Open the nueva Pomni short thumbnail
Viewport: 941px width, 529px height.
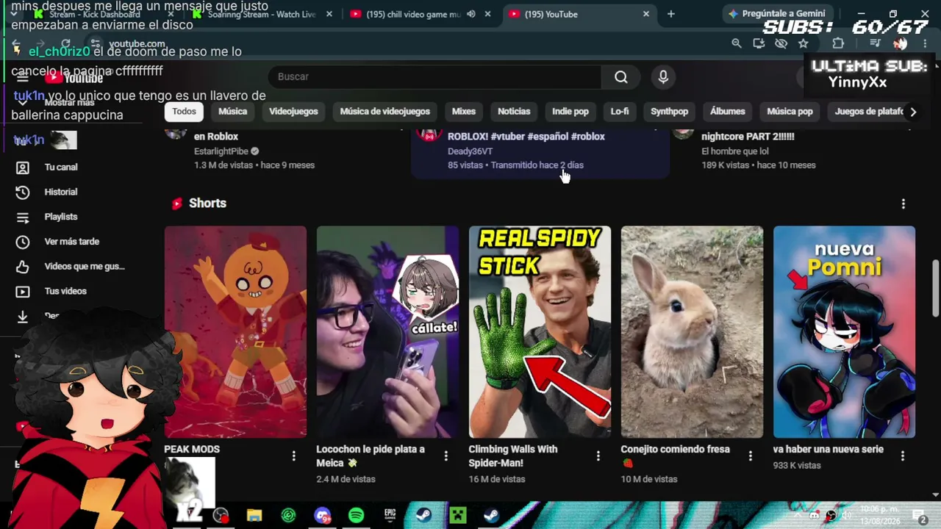[x=844, y=332]
